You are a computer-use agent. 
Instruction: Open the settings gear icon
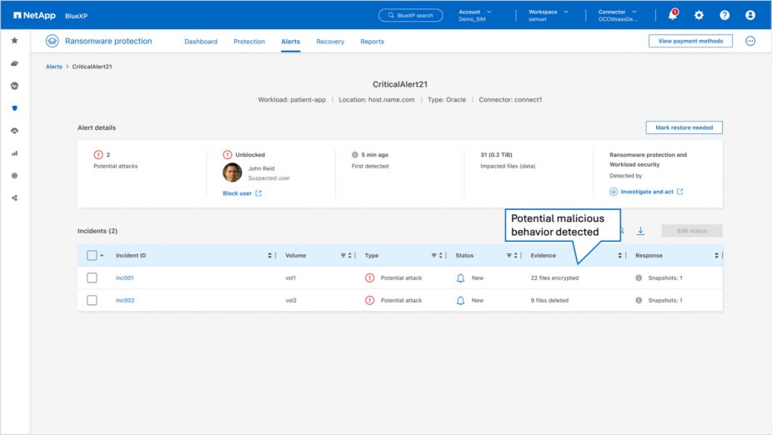pos(699,15)
